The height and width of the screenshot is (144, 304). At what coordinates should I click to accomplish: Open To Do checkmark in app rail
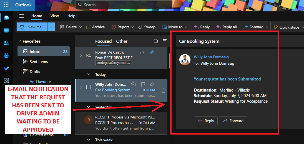coord(6,69)
